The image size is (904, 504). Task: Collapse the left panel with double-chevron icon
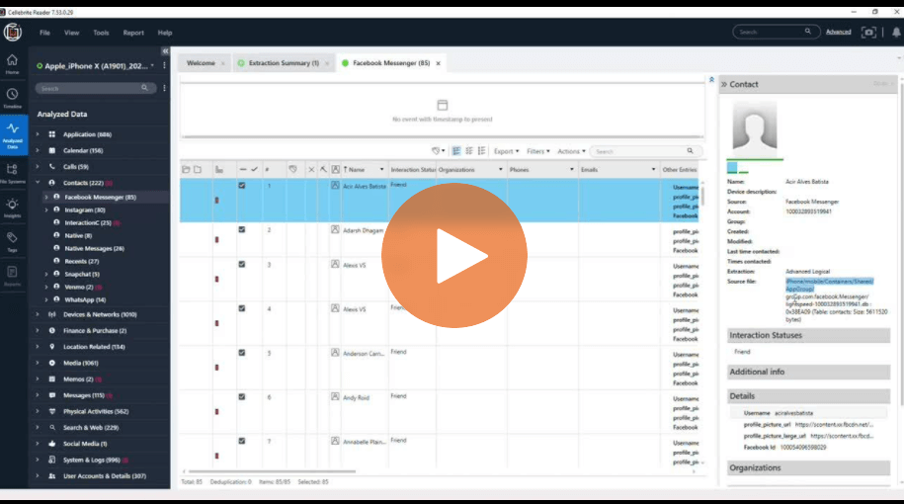point(165,50)
